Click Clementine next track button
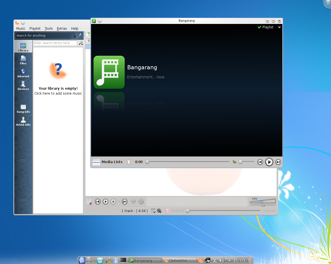This screenshot has height=264, width=331. 125,202
